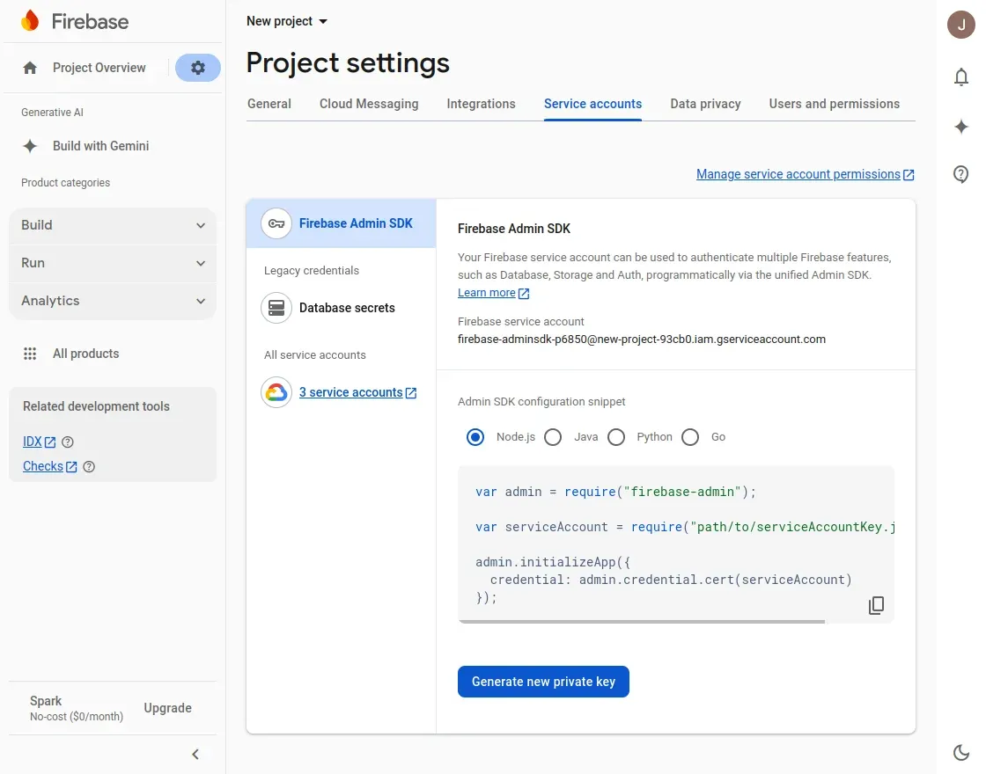986x774 pixels.
Task: Open Build with Gemini
Action: point(100,146)
